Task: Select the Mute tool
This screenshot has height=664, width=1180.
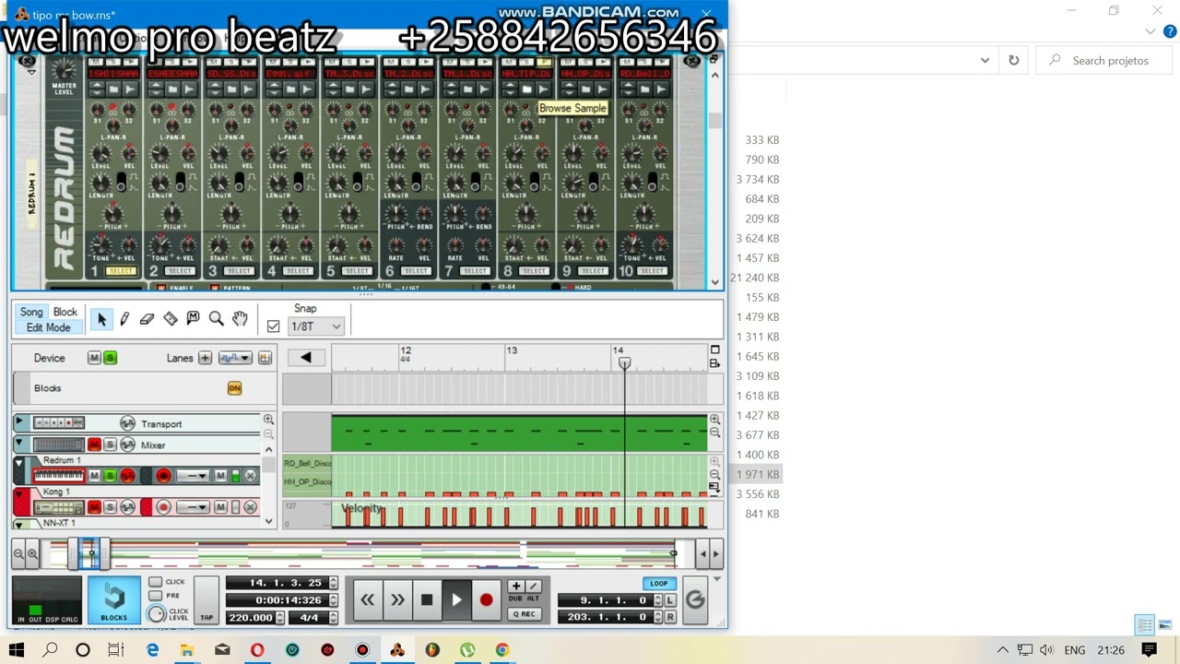Action: 193,318
